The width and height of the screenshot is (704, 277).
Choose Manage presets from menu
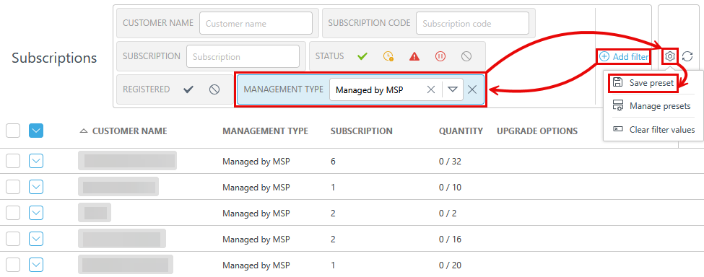651,106
